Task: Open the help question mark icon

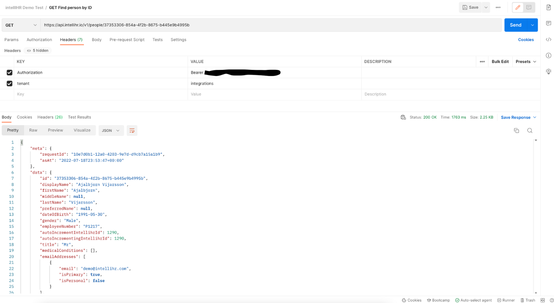Action: [551, 300]
